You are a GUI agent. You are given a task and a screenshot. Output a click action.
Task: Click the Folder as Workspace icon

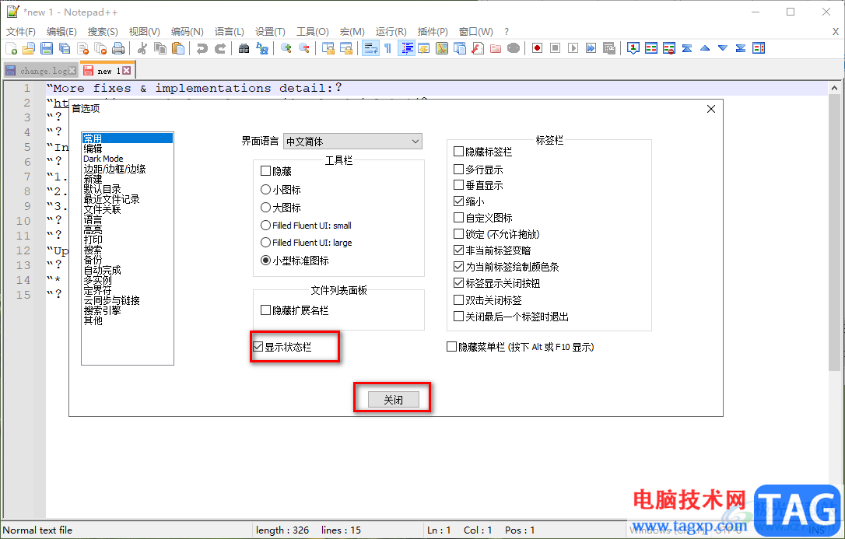tap(496, 48)
